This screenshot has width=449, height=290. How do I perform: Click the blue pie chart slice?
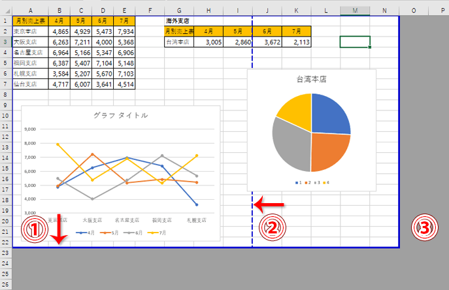tap(329, 116)
